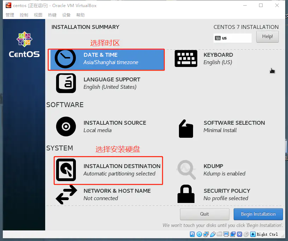Open the Language Support icon
Viewport: 288px width, 241px height.
[66, 83]
